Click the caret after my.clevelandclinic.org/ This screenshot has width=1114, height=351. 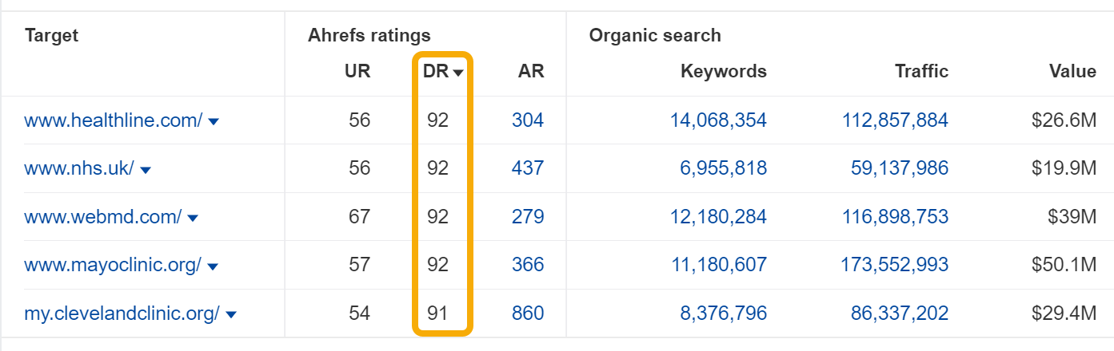[x=231, y=314]
